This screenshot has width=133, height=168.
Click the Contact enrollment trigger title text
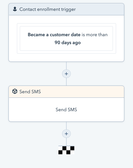click(x=48, y=9)
